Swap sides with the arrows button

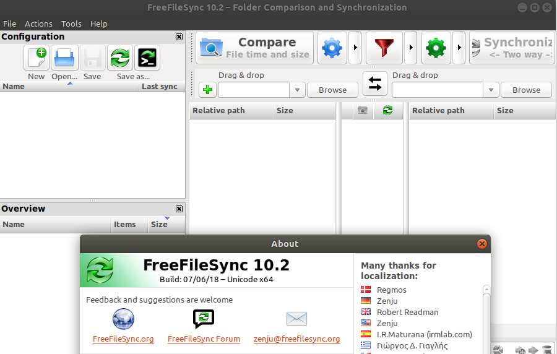tap(375, 84)
